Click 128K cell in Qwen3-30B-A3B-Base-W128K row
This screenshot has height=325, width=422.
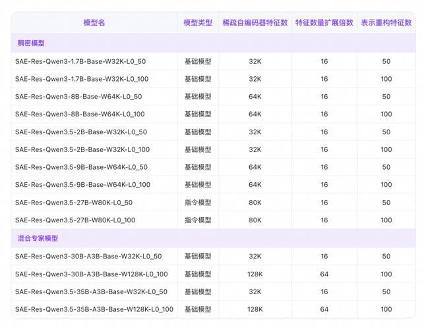click(255, 274)
